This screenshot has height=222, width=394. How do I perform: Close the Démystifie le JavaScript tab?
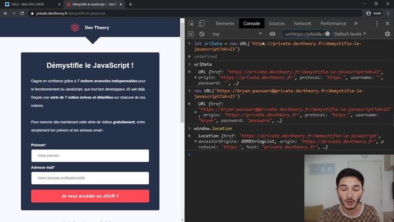[x=121, y=4]
